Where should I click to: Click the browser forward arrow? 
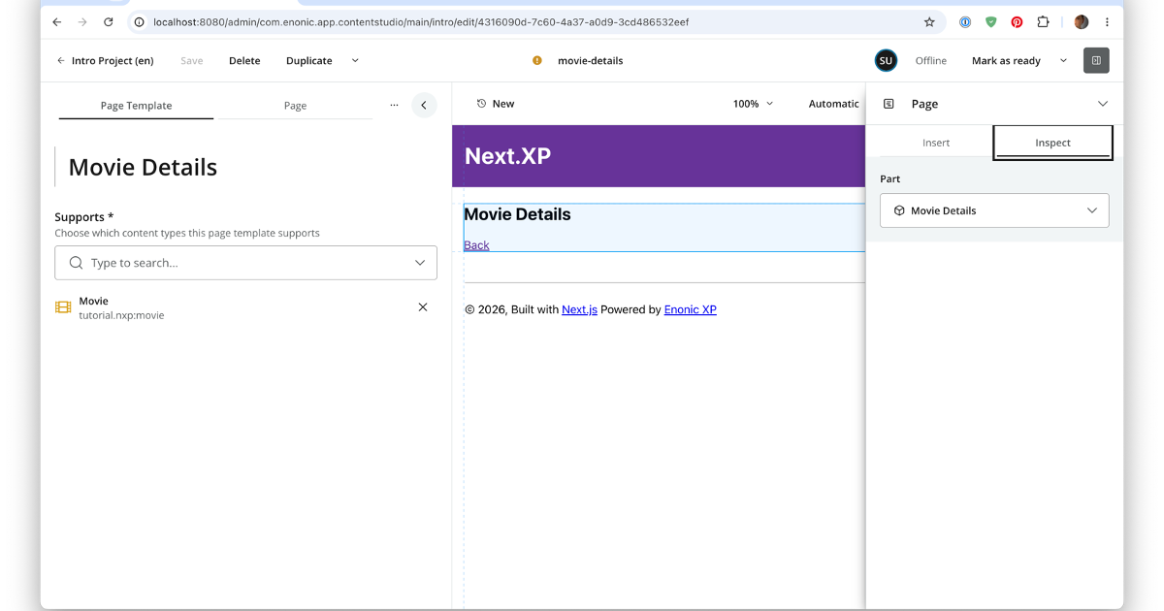coord(82,21)
